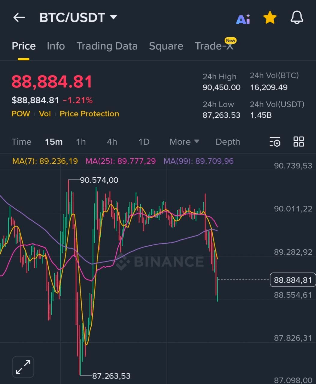Open price alert bell icon
316x384 pixels.
pyautogui.click(x=297, y=18)
